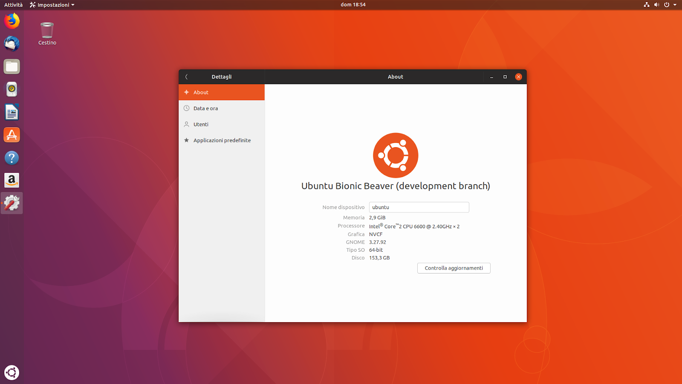The width and height of the screenshot is (682, 384).
Task: Click the power icon in top bar
Action: point(667,5)
